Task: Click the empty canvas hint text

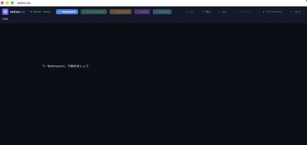Action: click(x=65, y=66)
